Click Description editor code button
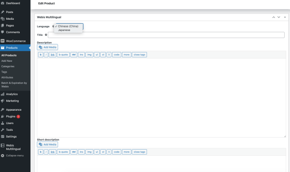 pyautogui.click(x=117, y=55)
